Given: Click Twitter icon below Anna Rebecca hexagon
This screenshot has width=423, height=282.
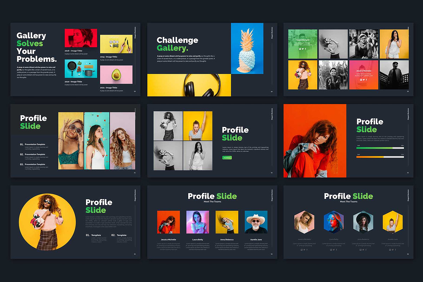Looking at the screenshot, I should tap(363, 250).
